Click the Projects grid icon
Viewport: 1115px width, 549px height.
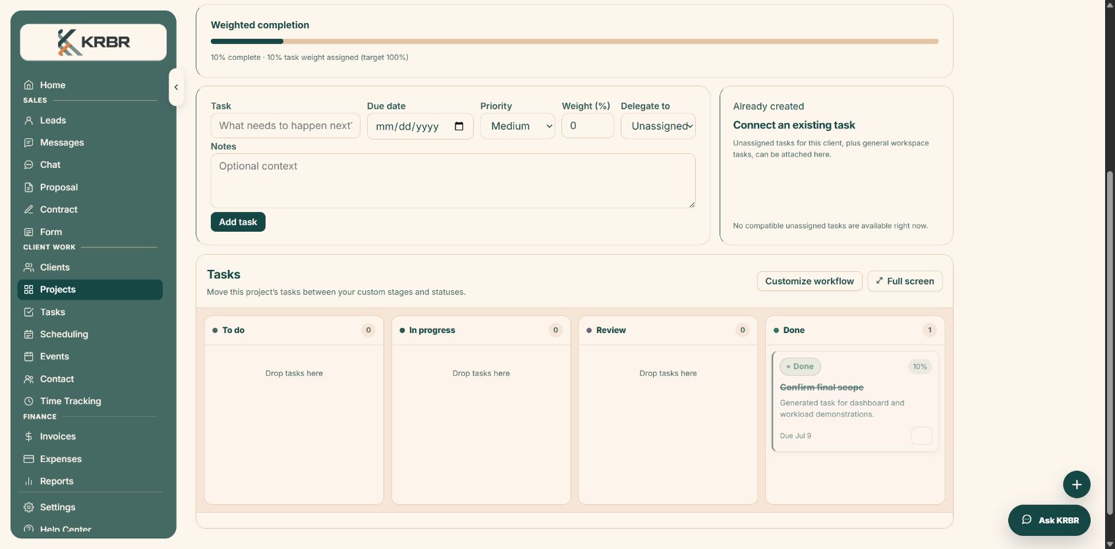(28, 290)
